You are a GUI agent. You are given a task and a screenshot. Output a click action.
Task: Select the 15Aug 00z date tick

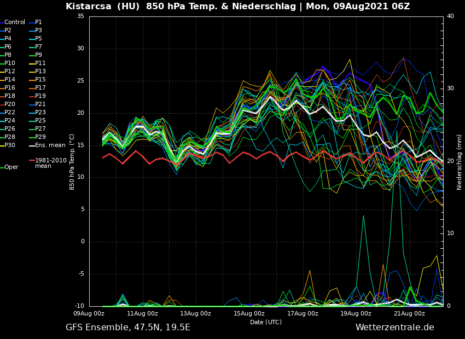249,314
